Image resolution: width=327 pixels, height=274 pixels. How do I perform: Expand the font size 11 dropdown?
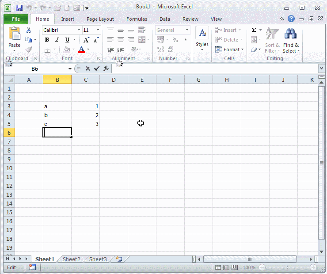(x=98, y=30)
